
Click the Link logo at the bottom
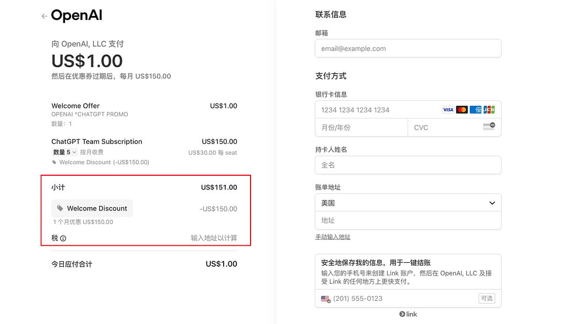[408, 314]
